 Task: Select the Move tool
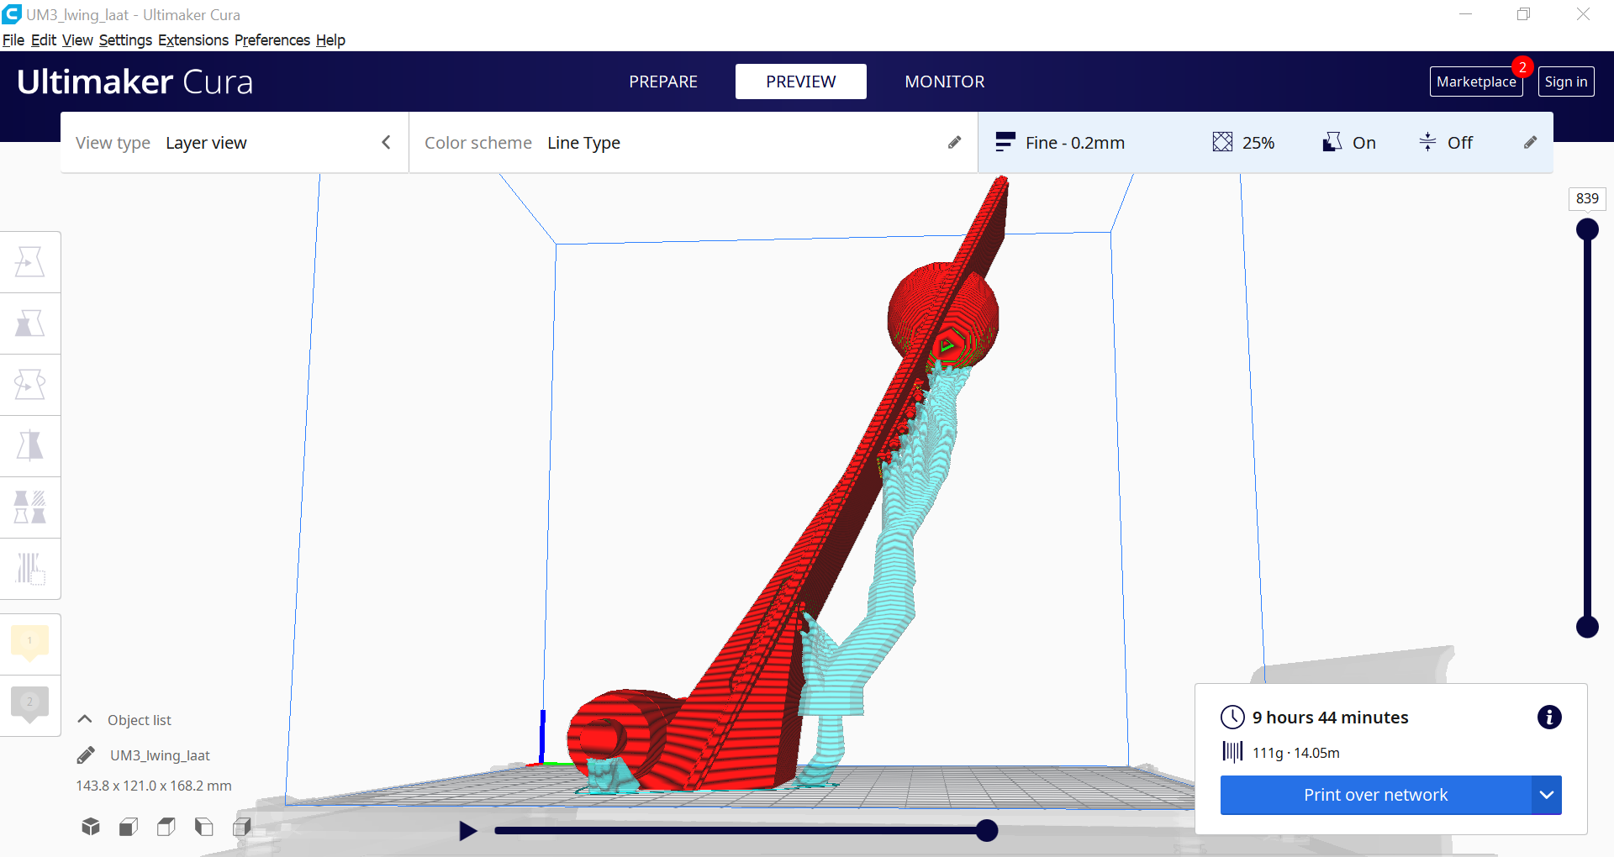pyautogui.click(x=30, y=261)
